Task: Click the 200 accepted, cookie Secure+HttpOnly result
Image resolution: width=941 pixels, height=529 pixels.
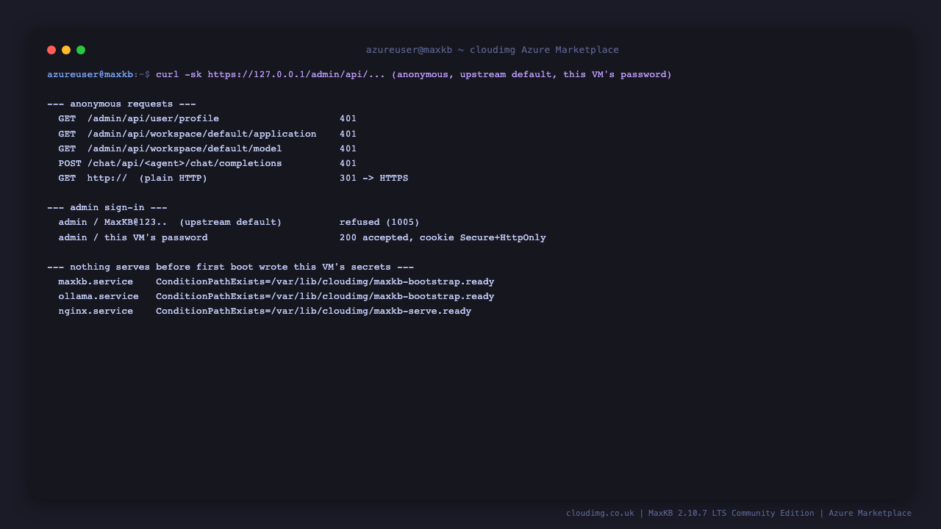Action: (x=443, y=237)
